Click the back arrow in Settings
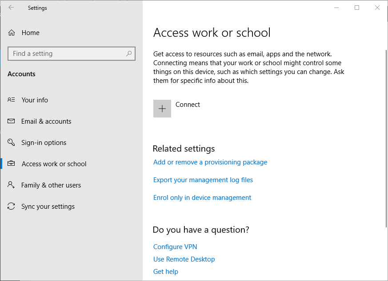This screenshot has height=281, width=388. (x=11, y=8)
